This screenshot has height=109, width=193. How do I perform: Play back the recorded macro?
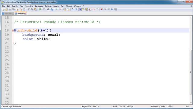[x=109, y=9]
